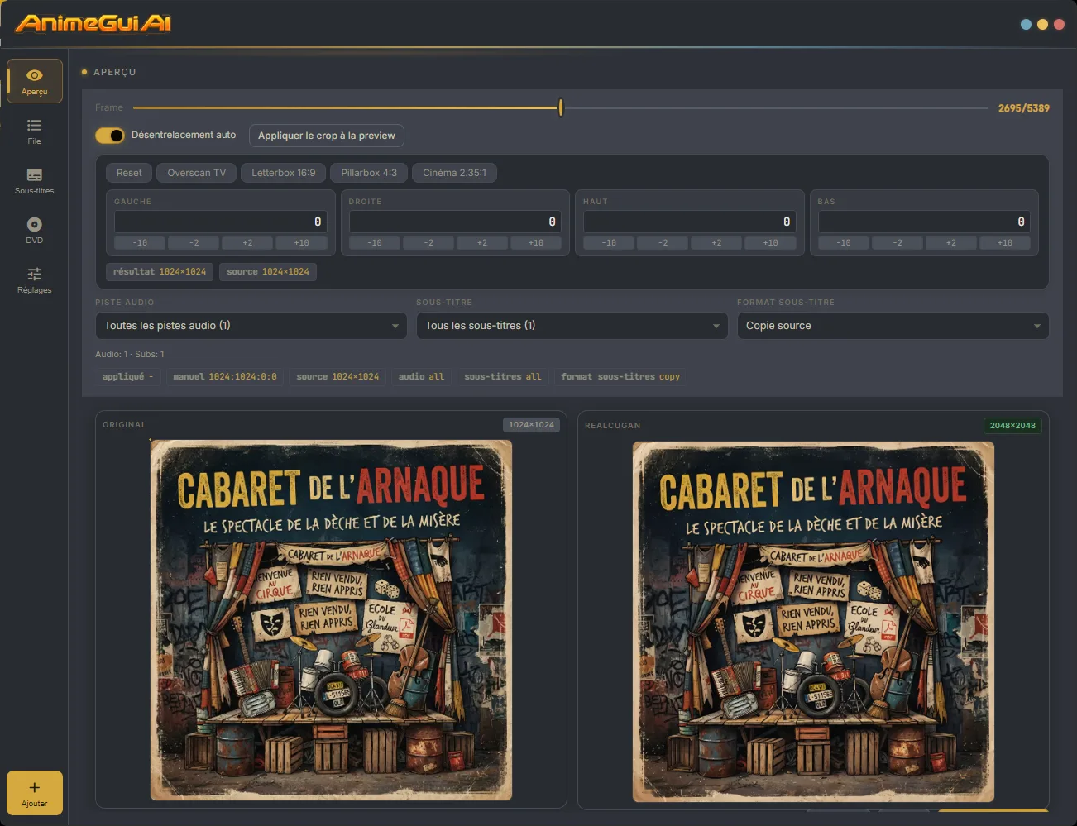Select the Cinéma 2.35:1 preset
Viewport: 1077px width, 826px height.
(454, 173)
